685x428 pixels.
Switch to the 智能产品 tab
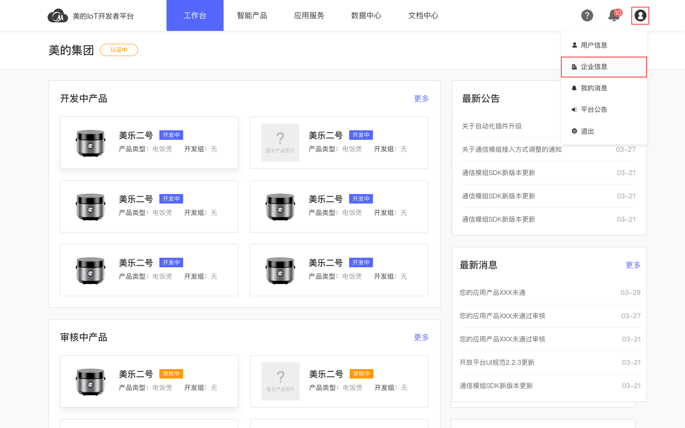(252, 16)
